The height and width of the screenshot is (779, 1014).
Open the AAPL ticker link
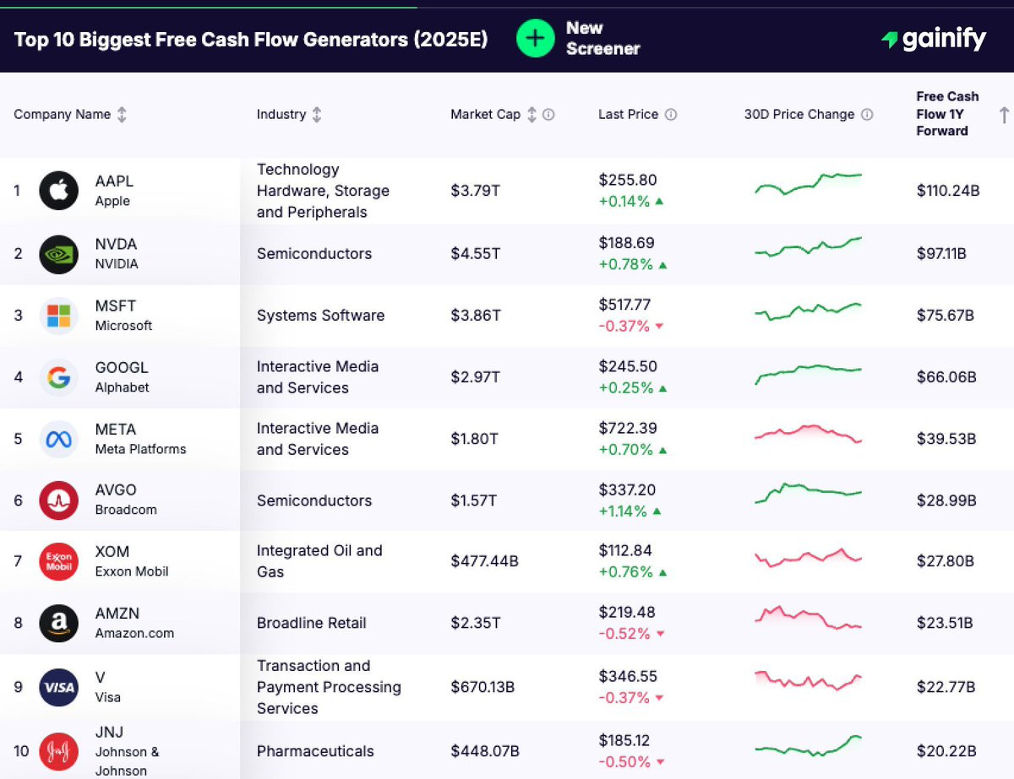pos(114,181)
